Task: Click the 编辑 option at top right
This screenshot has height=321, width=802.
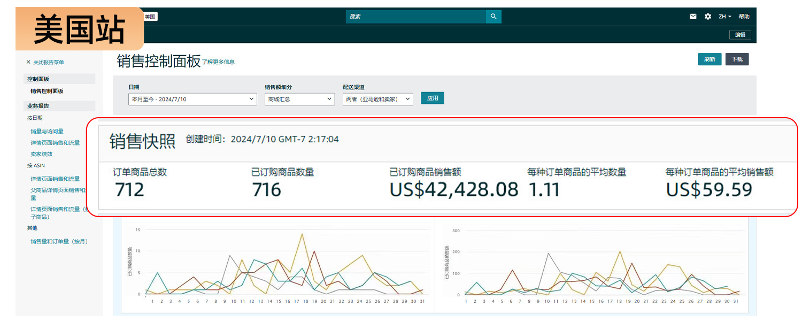Action: point(740,34)
